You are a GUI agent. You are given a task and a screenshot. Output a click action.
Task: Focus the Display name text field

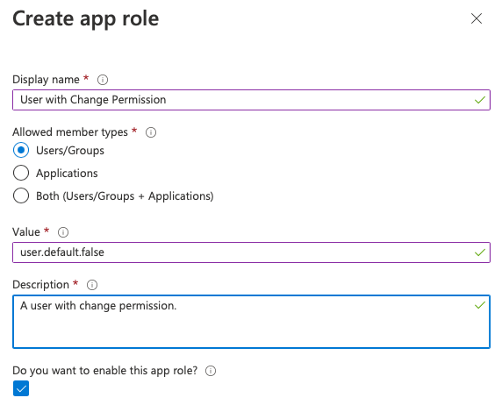point(251,100)
